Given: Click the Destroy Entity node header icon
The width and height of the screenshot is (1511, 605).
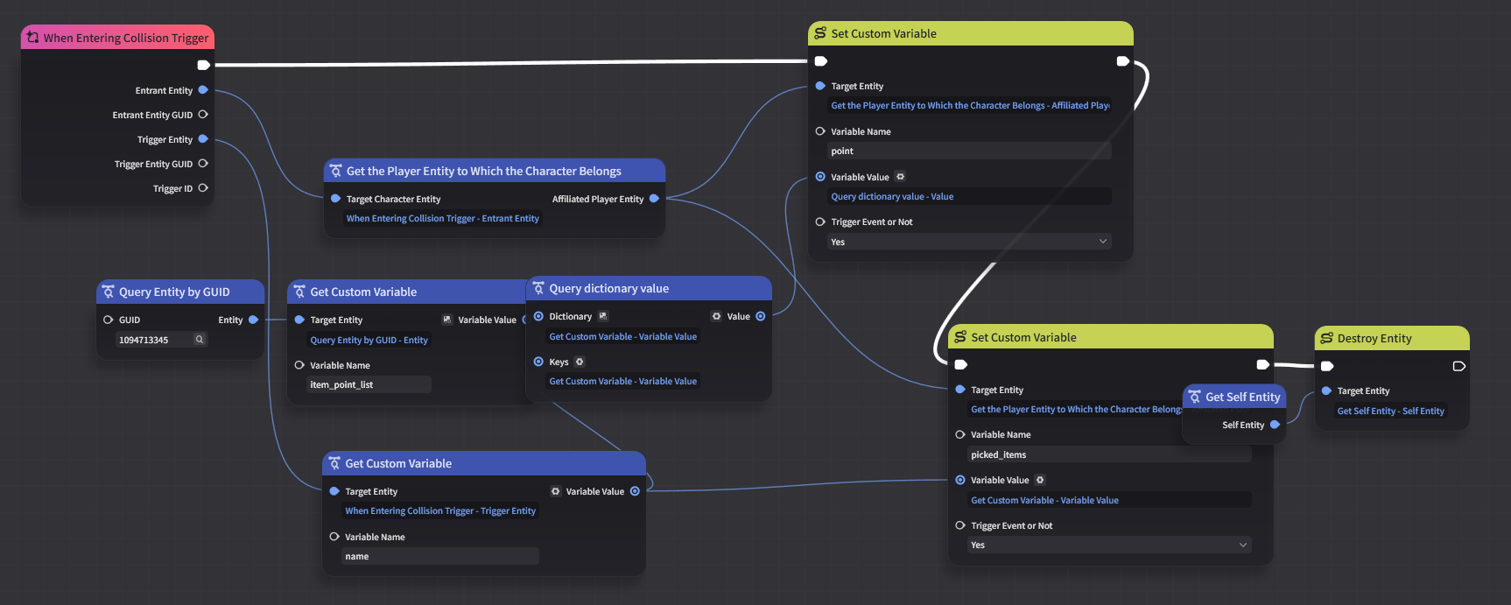Looking at the screenshot, I should point(1327,338).
